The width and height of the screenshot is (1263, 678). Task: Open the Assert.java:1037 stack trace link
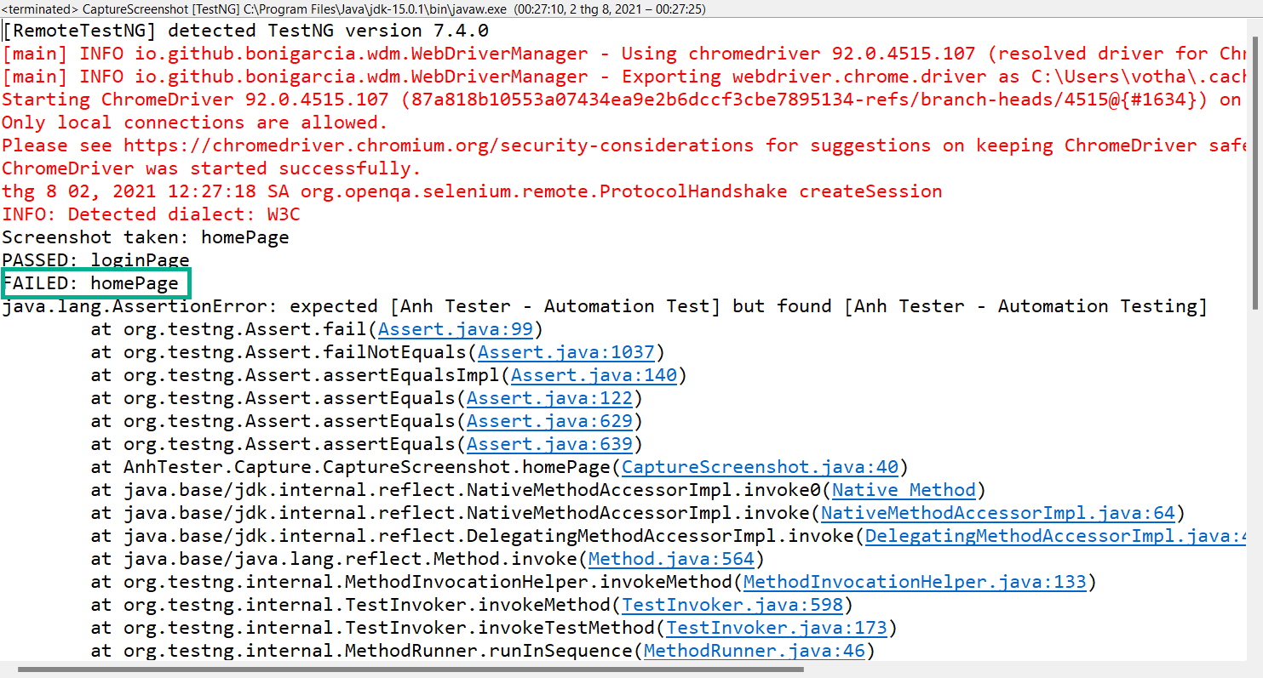click(566, 352)
